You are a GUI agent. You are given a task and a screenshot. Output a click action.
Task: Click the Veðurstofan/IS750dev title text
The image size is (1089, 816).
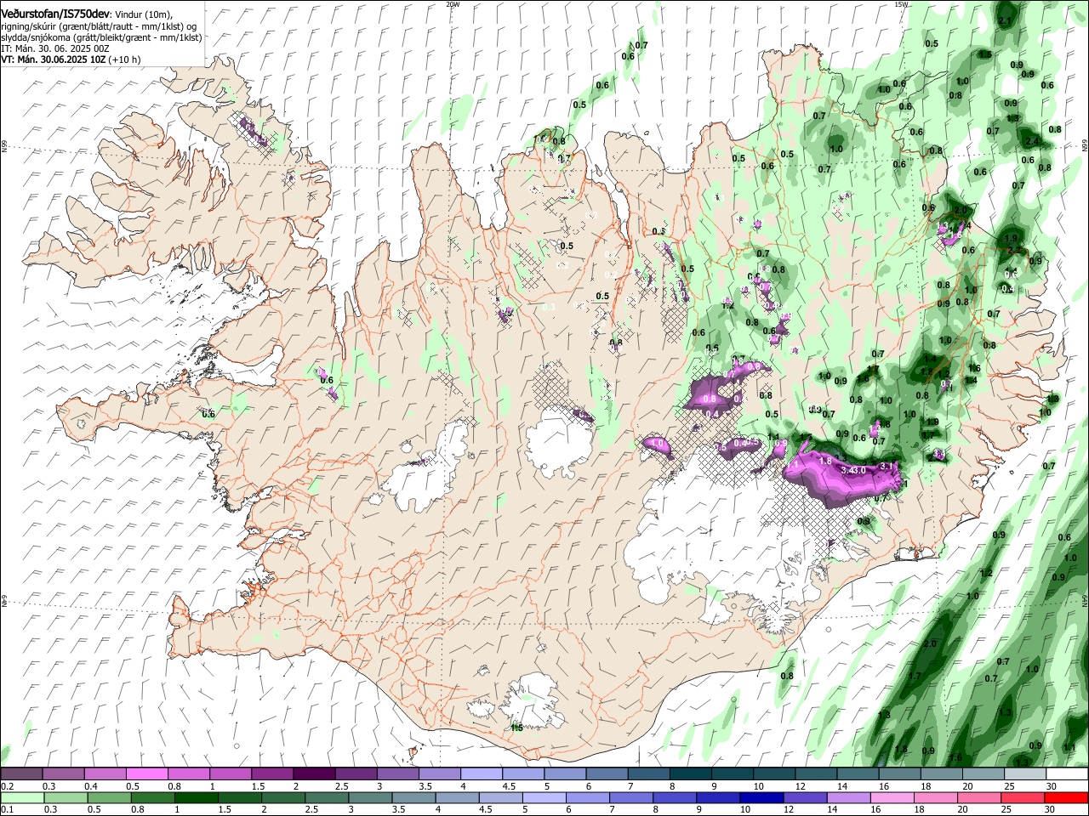point(55,14)
